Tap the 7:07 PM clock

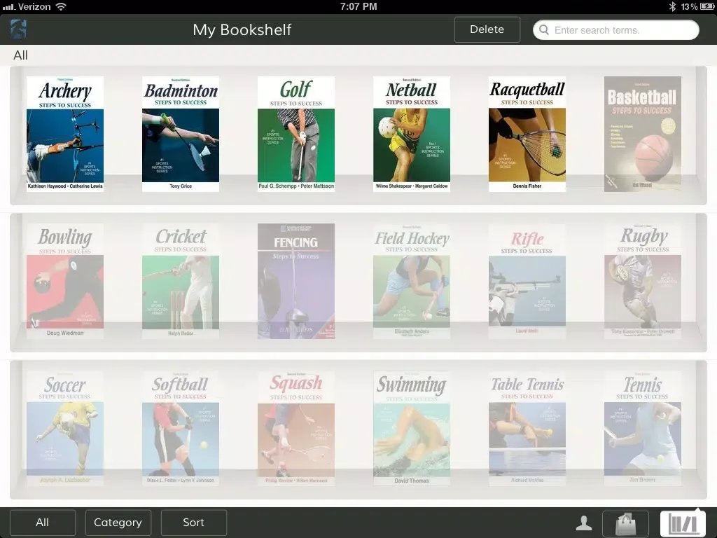click(358, 6)
